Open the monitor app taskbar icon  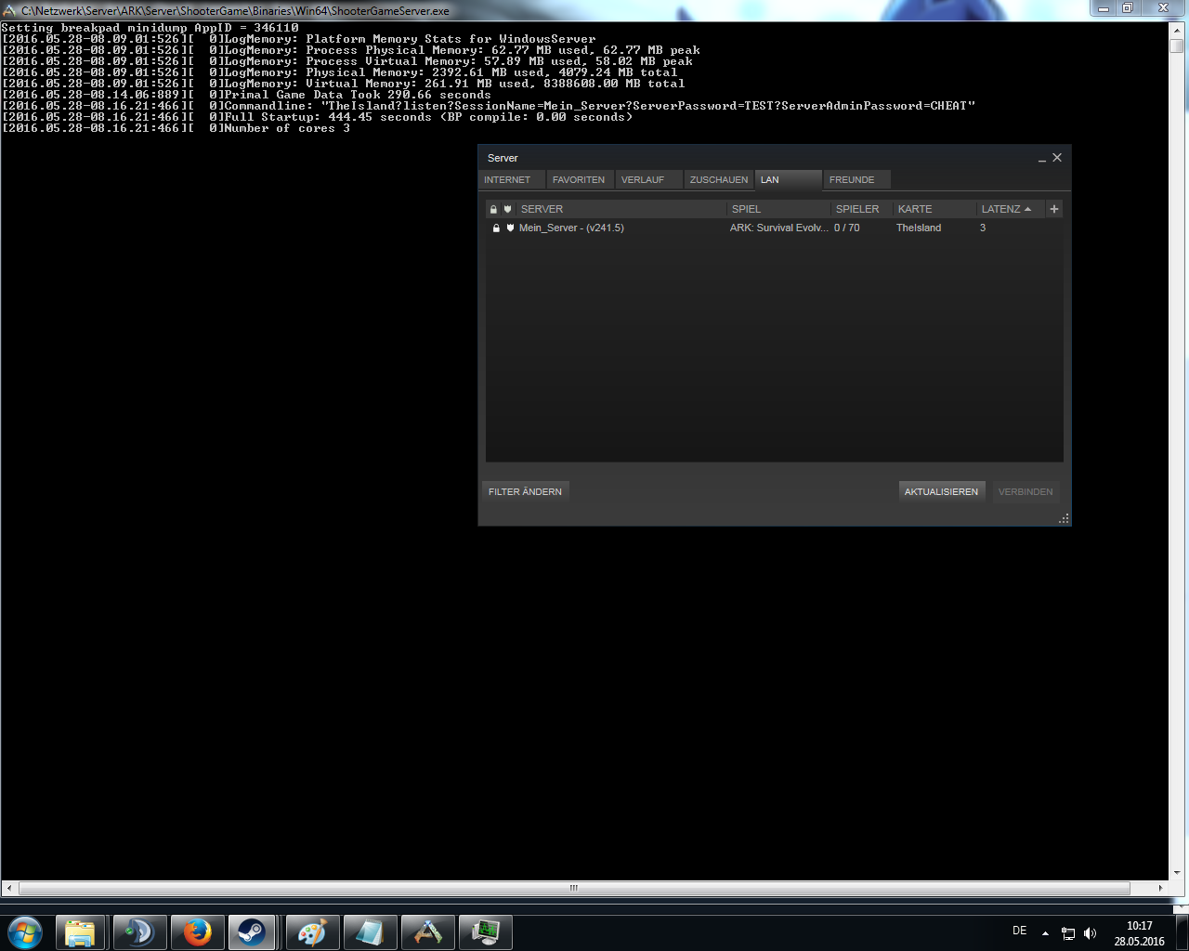pyautogui.click(x=485, y=932)
